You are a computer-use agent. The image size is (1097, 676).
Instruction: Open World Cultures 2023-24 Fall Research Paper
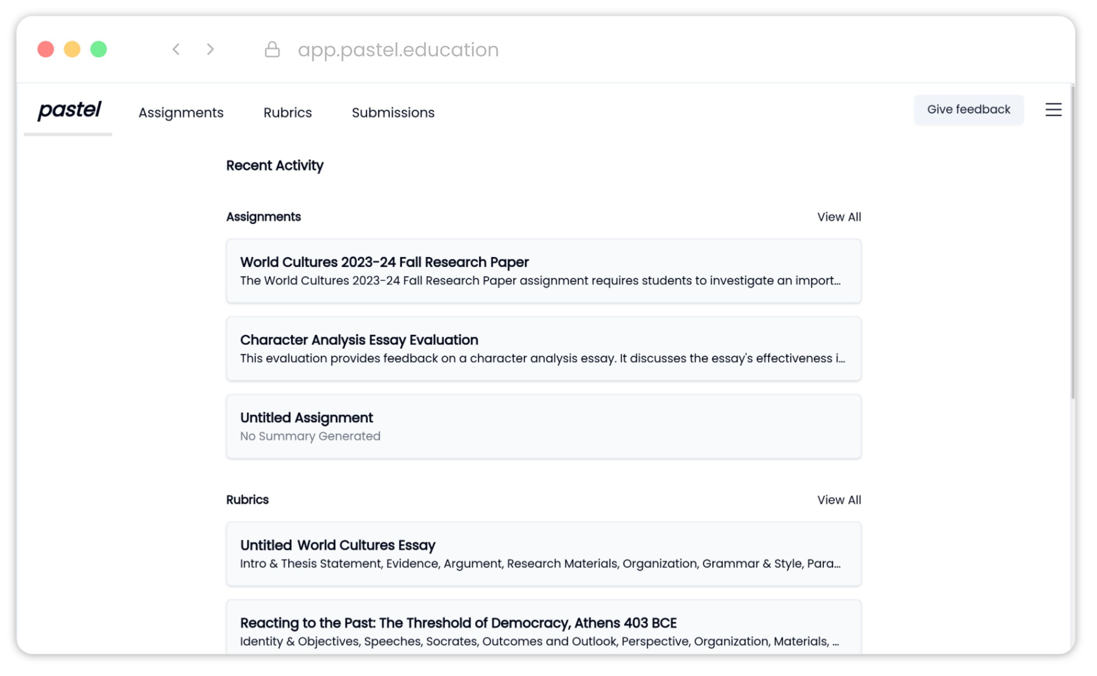point(543,271)
